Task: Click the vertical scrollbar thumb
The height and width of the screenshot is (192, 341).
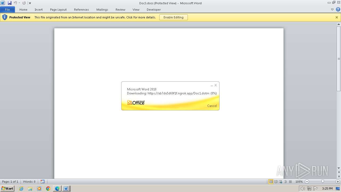Action: tap(339, 59)
